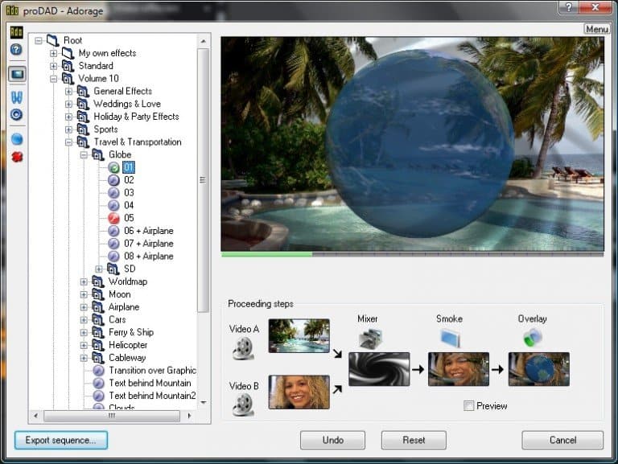The height and width of the screenshot is (464, 618).
Task: Click the Text behind Mountain effect icon
Action: click(98, 384)
